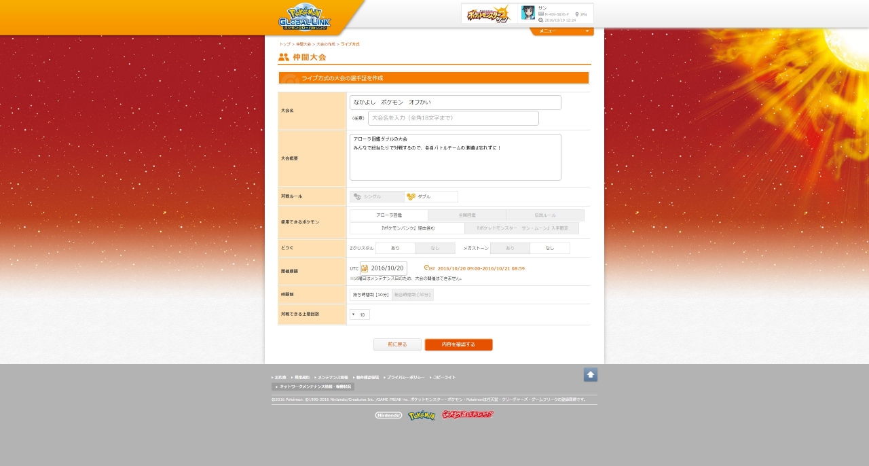Select 総合時間制 [30分] time limit

413,295
